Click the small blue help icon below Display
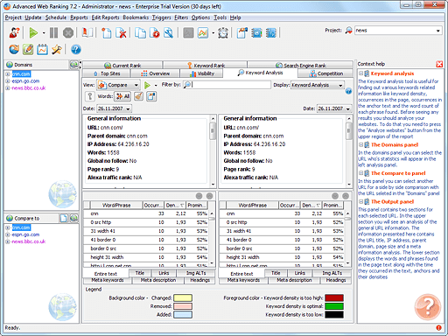Image resolution: width=448 pixels, height=336 pixels. [348, 91]
